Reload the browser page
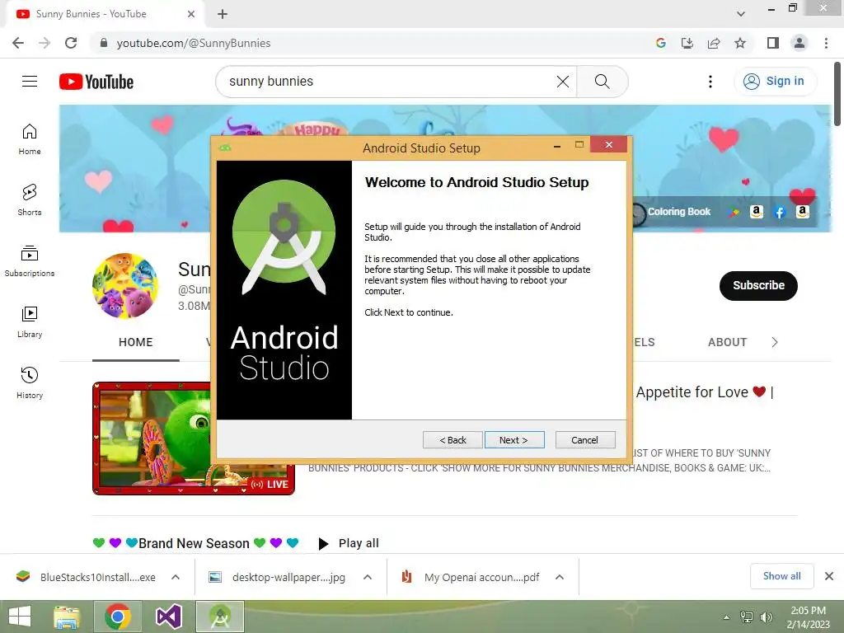 (71, 43)
